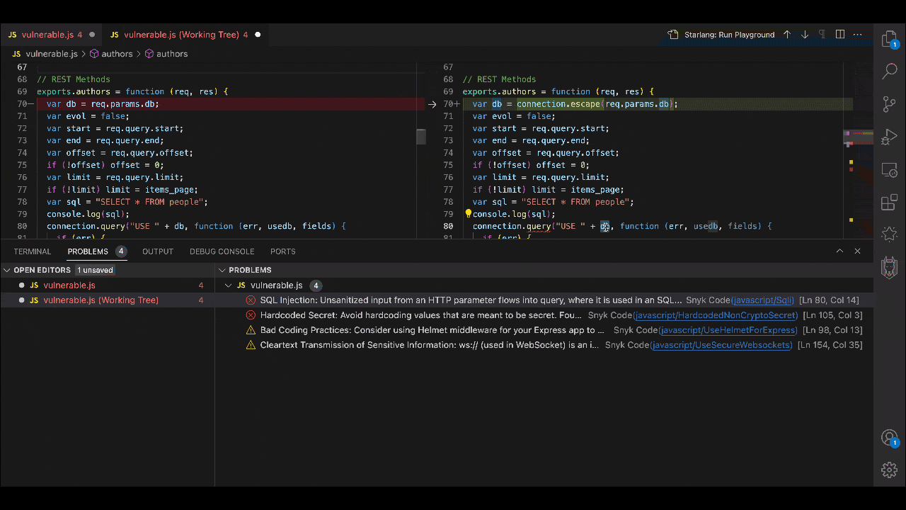The width and height of the screenshot is (906, 510).
Task: Click the left diff editor scrollbar thumb
Action: click(x=421, y=136)
